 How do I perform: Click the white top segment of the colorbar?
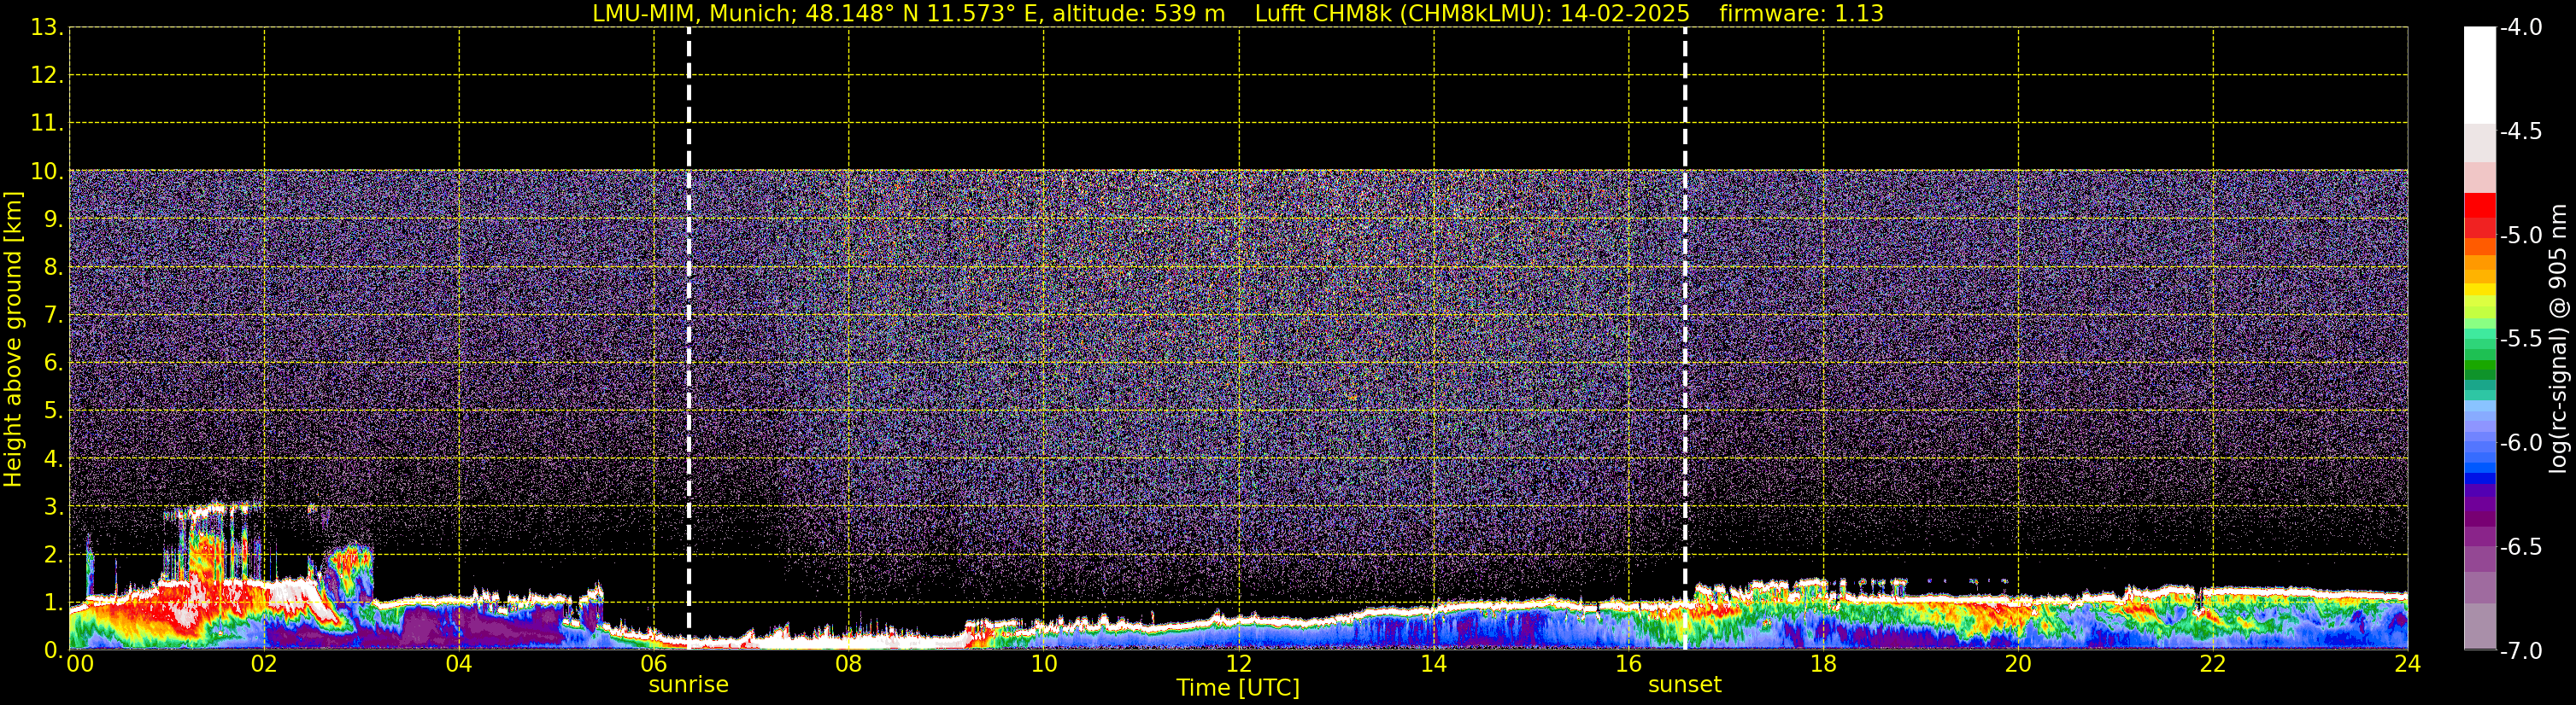[x=2480, y=75]
